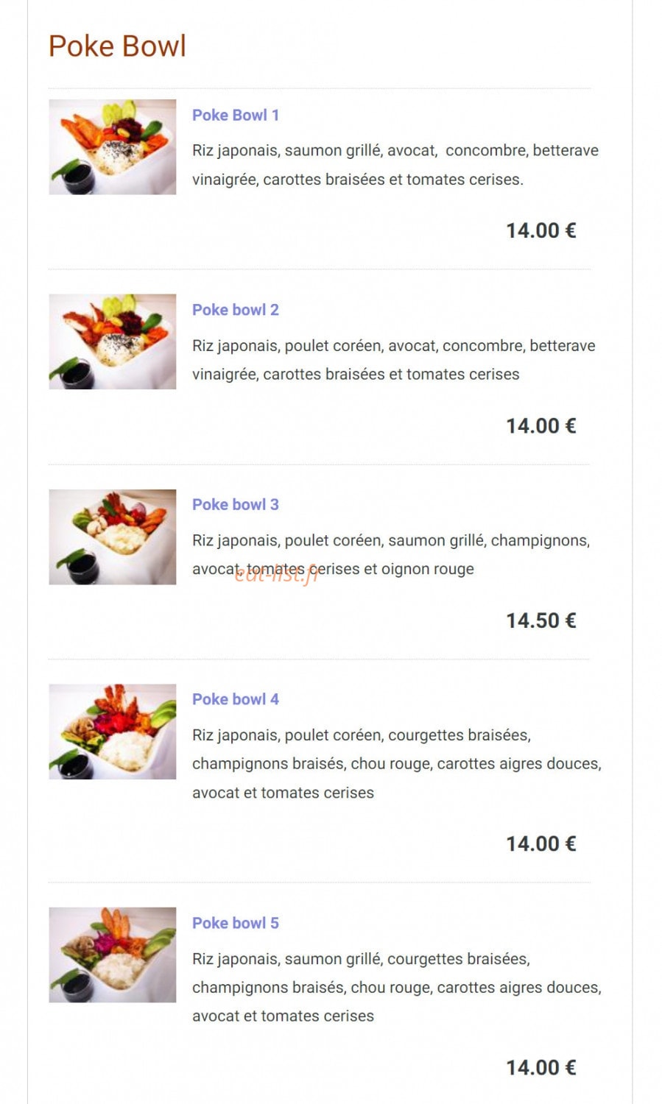Click the 14.00 € price of Poke bowl 4
Screen dimensions: 662x1104
[x=540, y=843]
